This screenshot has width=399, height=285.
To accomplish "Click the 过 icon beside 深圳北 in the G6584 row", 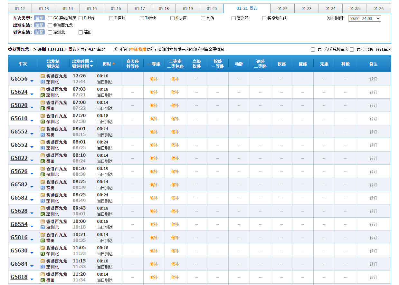I will tap(43, 267).
